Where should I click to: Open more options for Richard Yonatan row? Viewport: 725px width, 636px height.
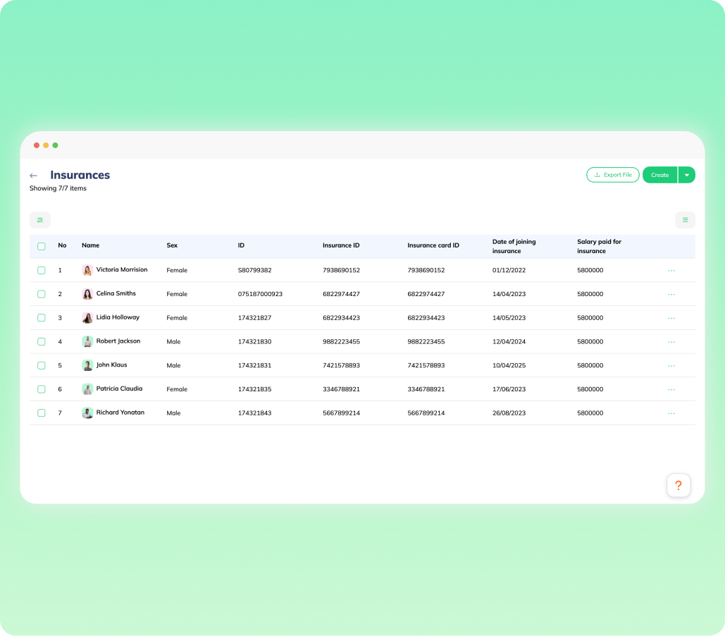pos(671,413)
